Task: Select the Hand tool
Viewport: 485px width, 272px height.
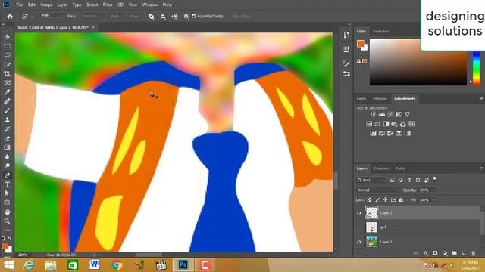Action: (x=7, y=212)
